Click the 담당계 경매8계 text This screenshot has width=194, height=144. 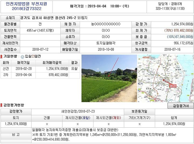(x=170, y=4)
